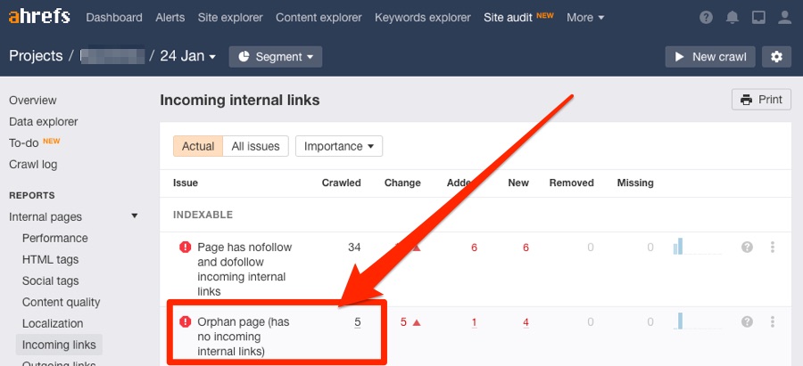This screenshot has width=803, height=366.
Task: Click crawled count 34 for the nofollow and dofollow row
Action: tap(354, 248)
